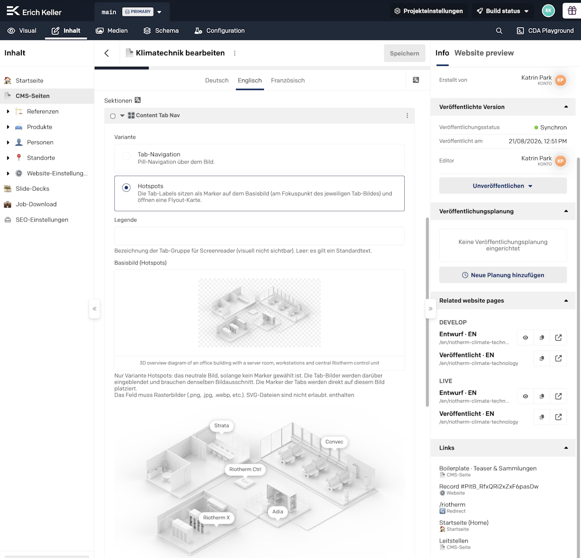Open DEVELOP Veröffentlicht EN externally
This screenshot has width=581, height=558.
point(558,359)
